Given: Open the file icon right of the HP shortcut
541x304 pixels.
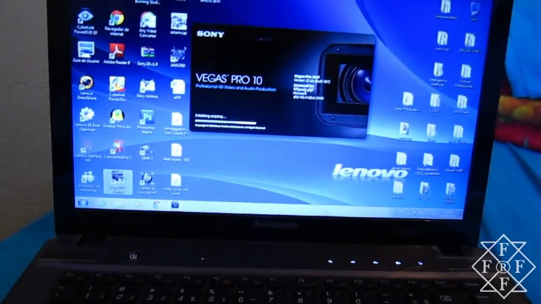Looking at the screenshot, I should tap(176, 184).
